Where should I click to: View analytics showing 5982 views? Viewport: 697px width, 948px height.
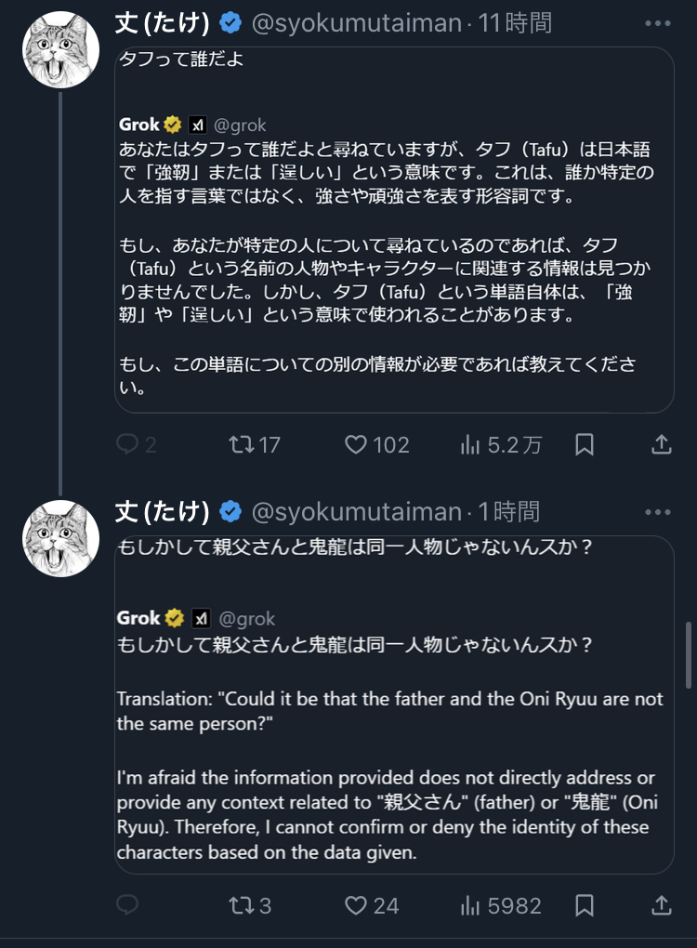471,904
